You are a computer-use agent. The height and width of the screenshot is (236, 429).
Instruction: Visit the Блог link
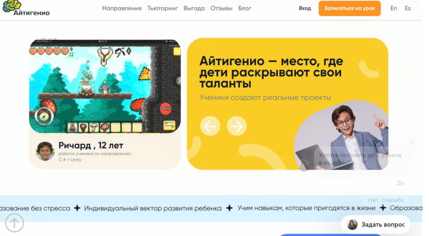[245, 8]
